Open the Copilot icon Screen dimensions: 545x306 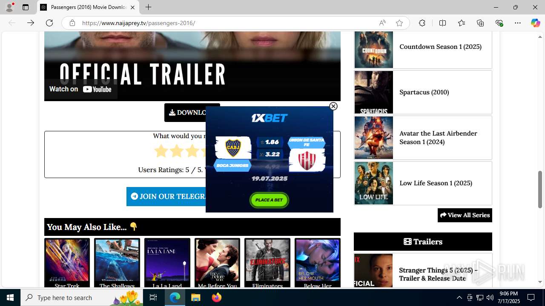coord(535,23)
